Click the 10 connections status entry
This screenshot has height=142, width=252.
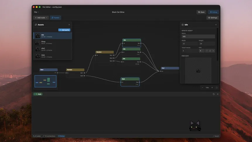(x=49, y=136)
